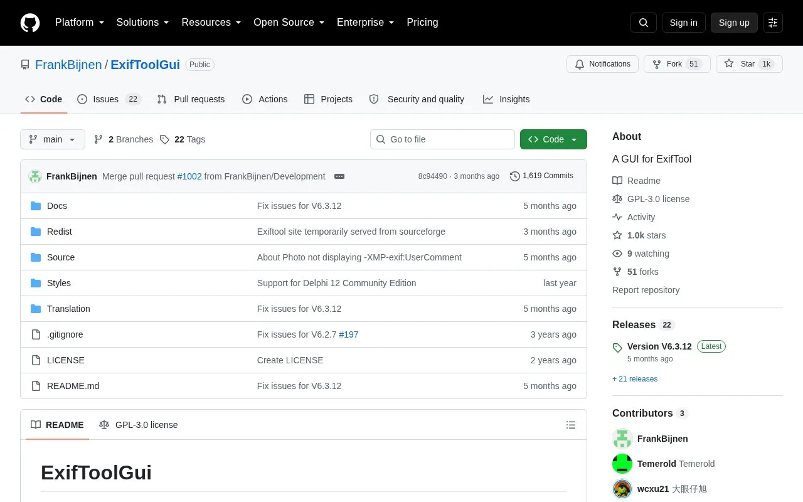This screenshot has height=502, width=803.
Task: Expand the Solutions menu
Action: click(x=143, y=22)
